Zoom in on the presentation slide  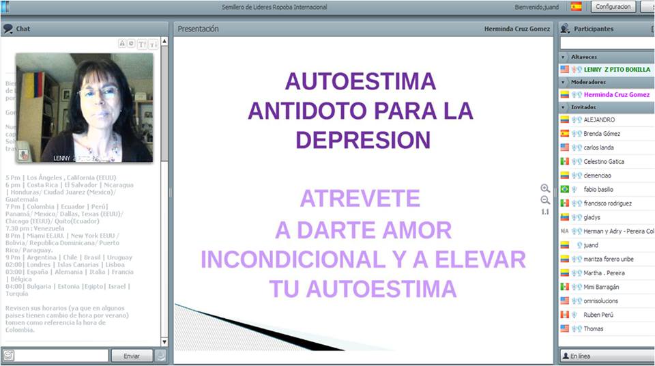(544, 188)
